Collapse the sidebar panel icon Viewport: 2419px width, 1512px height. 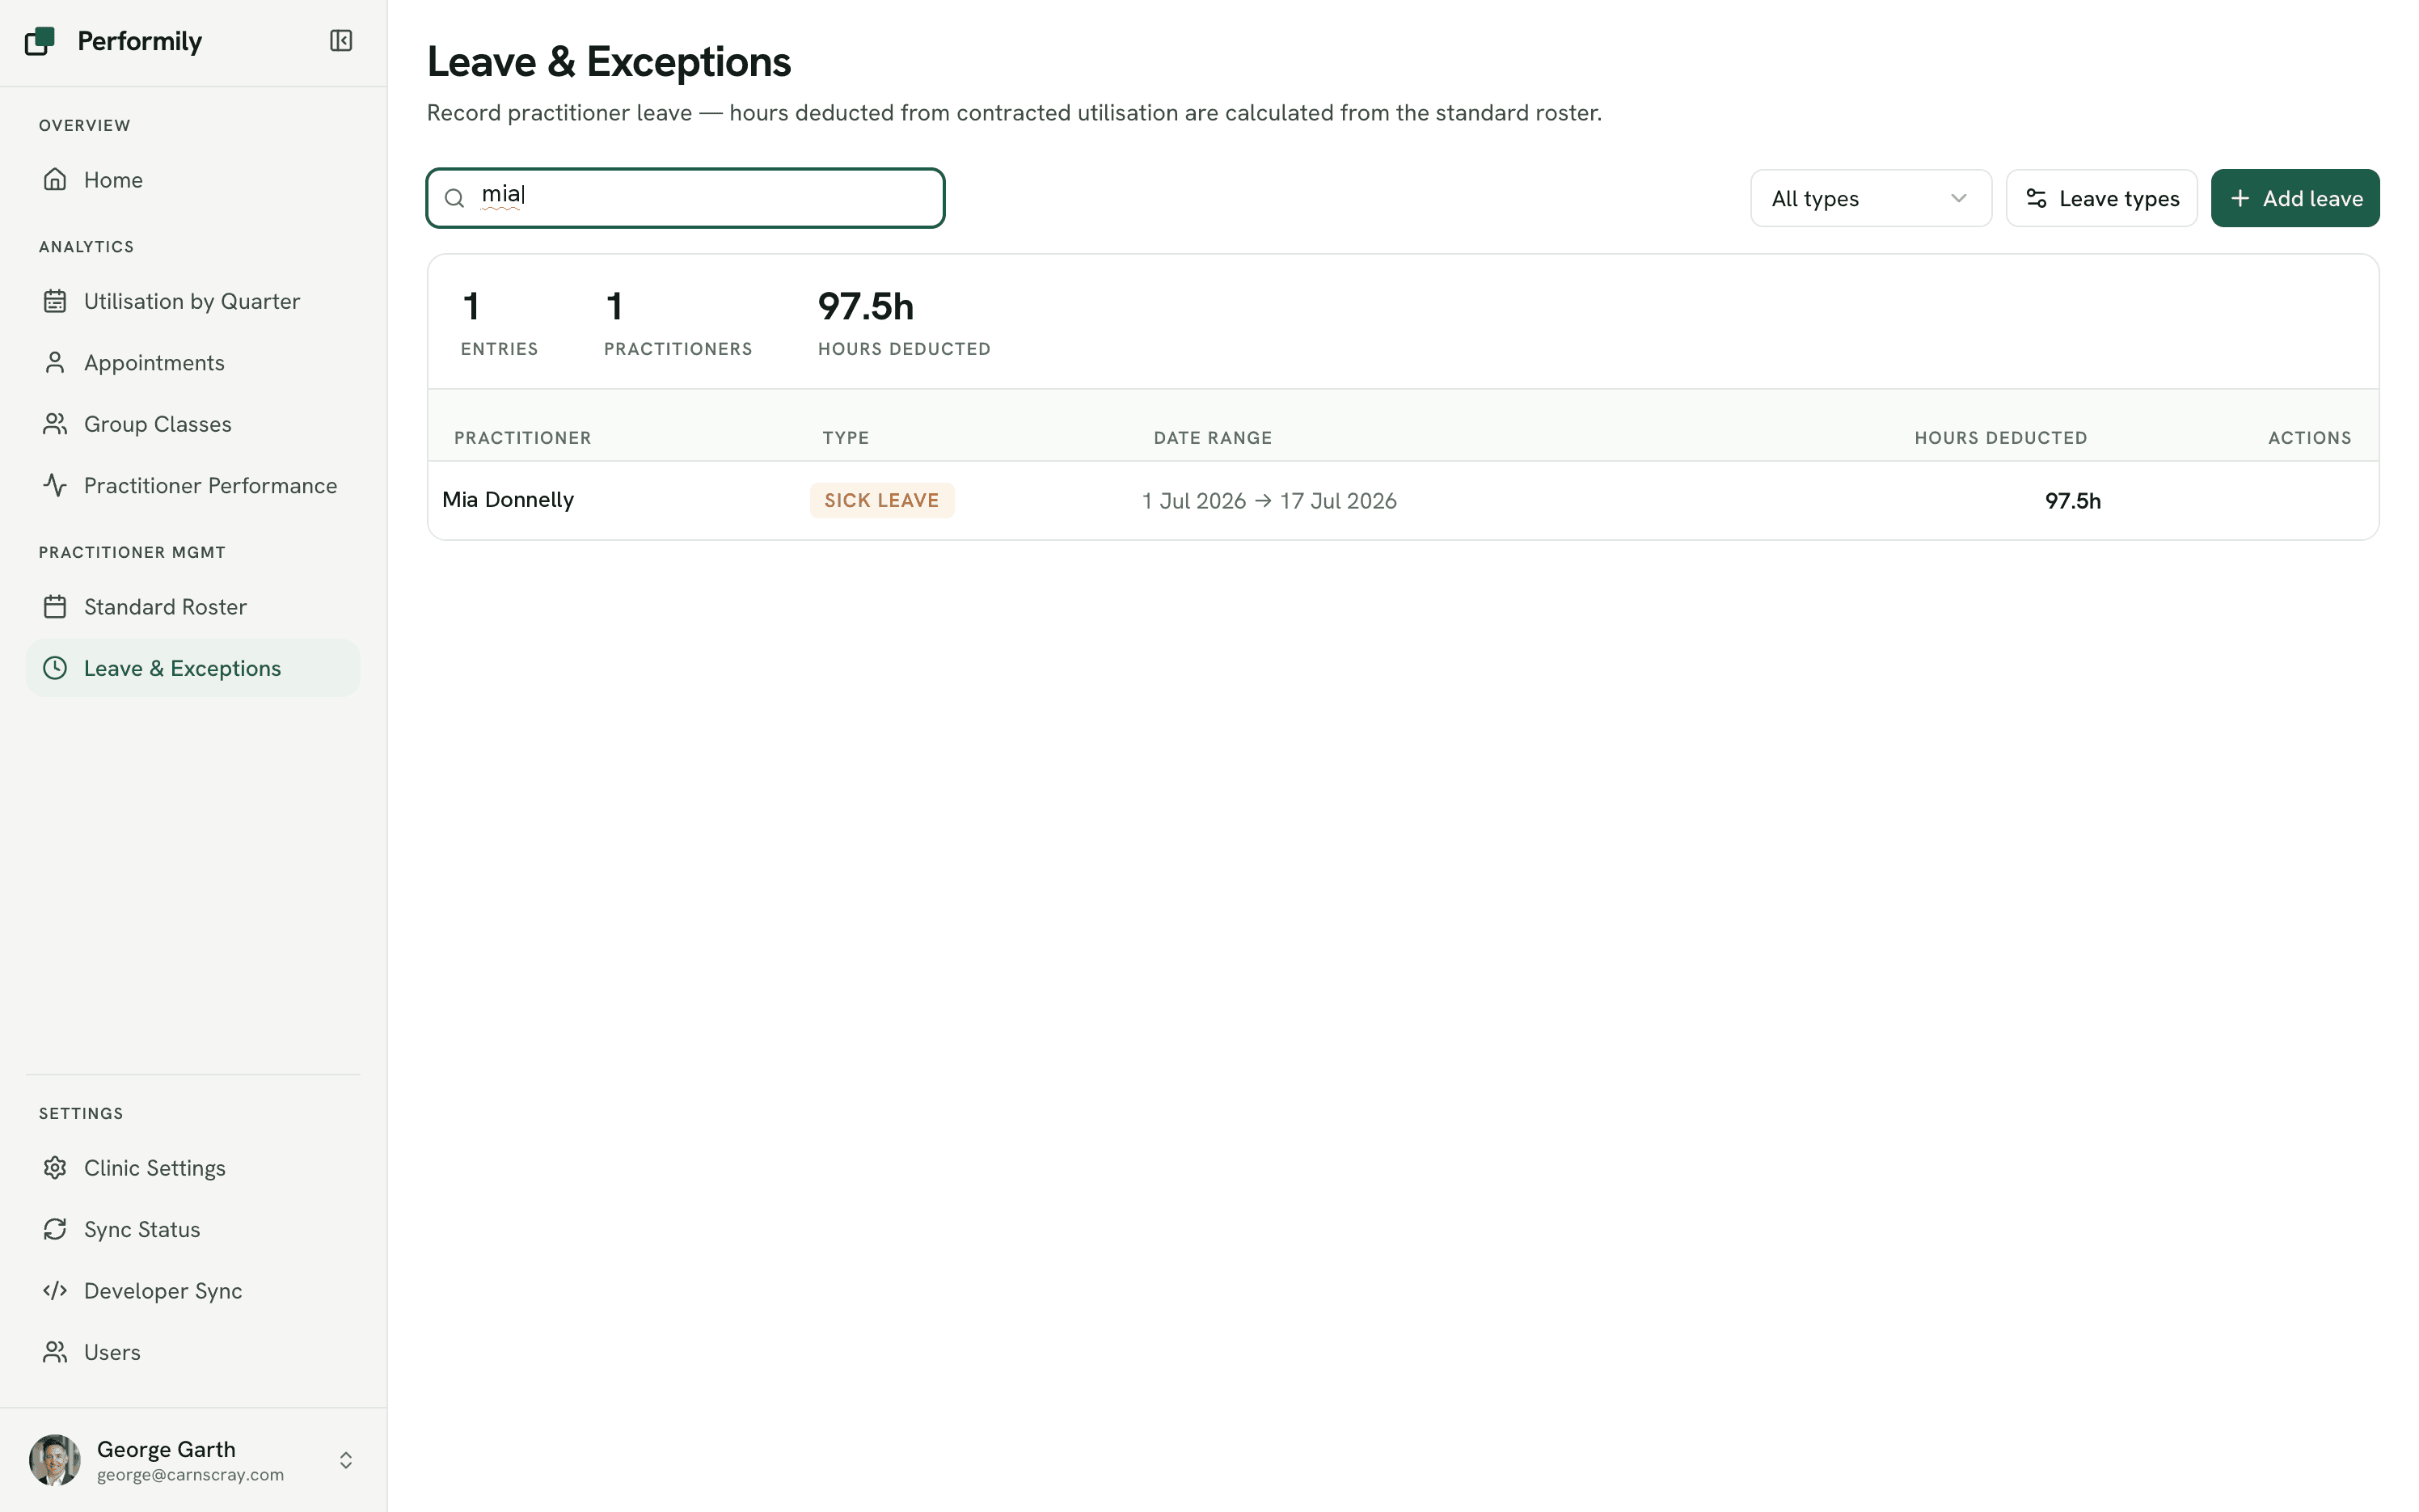click(x=341, y=41)
